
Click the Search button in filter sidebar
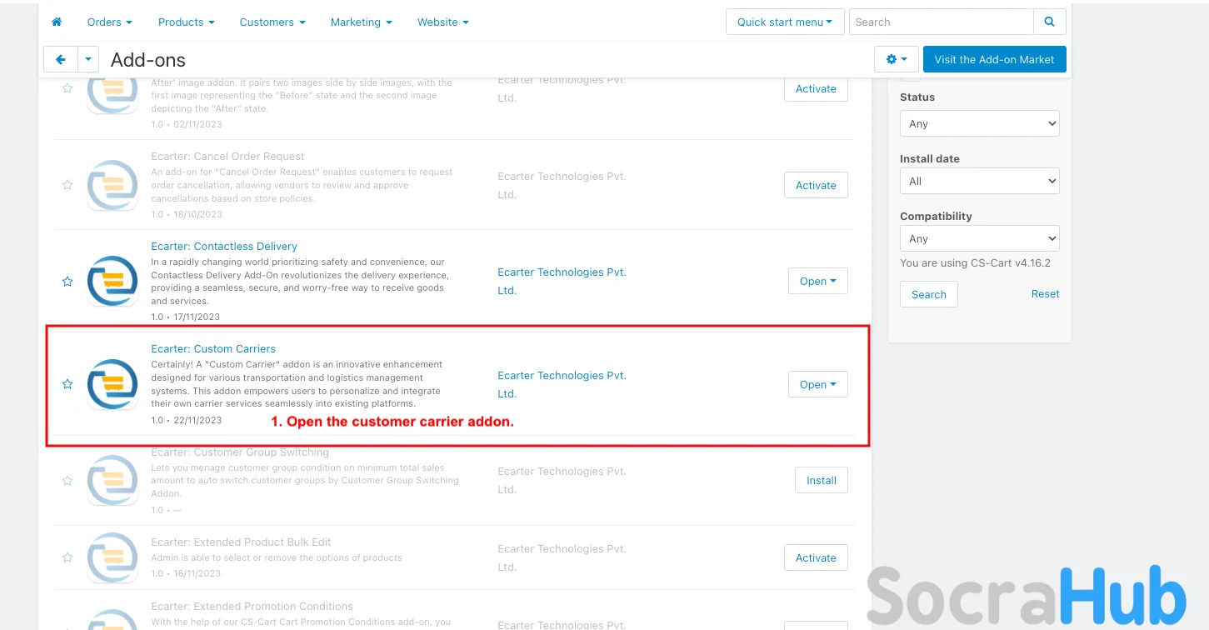929,294
